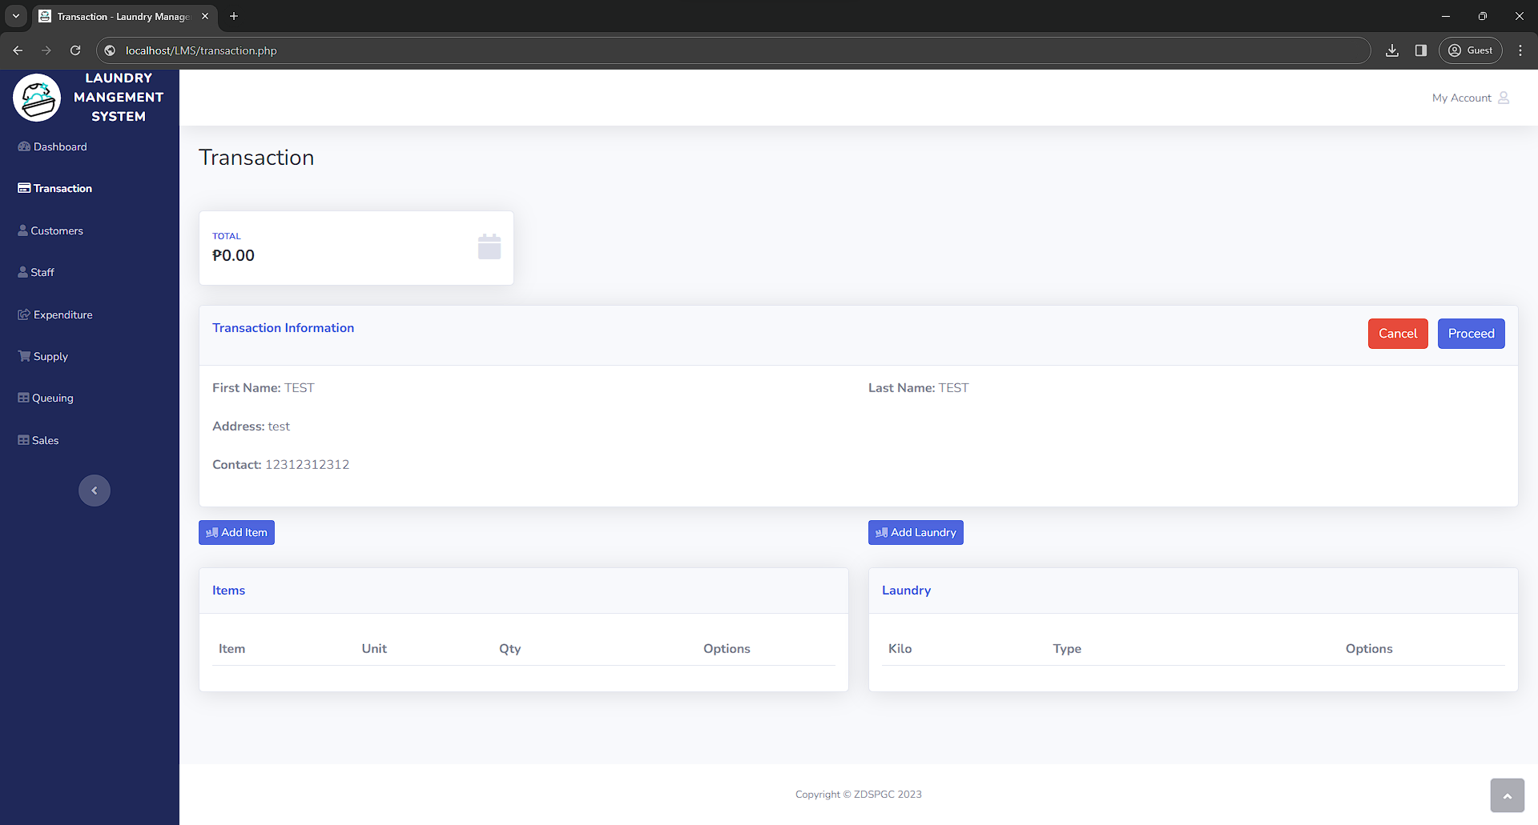
Task: Toggle the browser side panel icon
Action: point(1421,50)
